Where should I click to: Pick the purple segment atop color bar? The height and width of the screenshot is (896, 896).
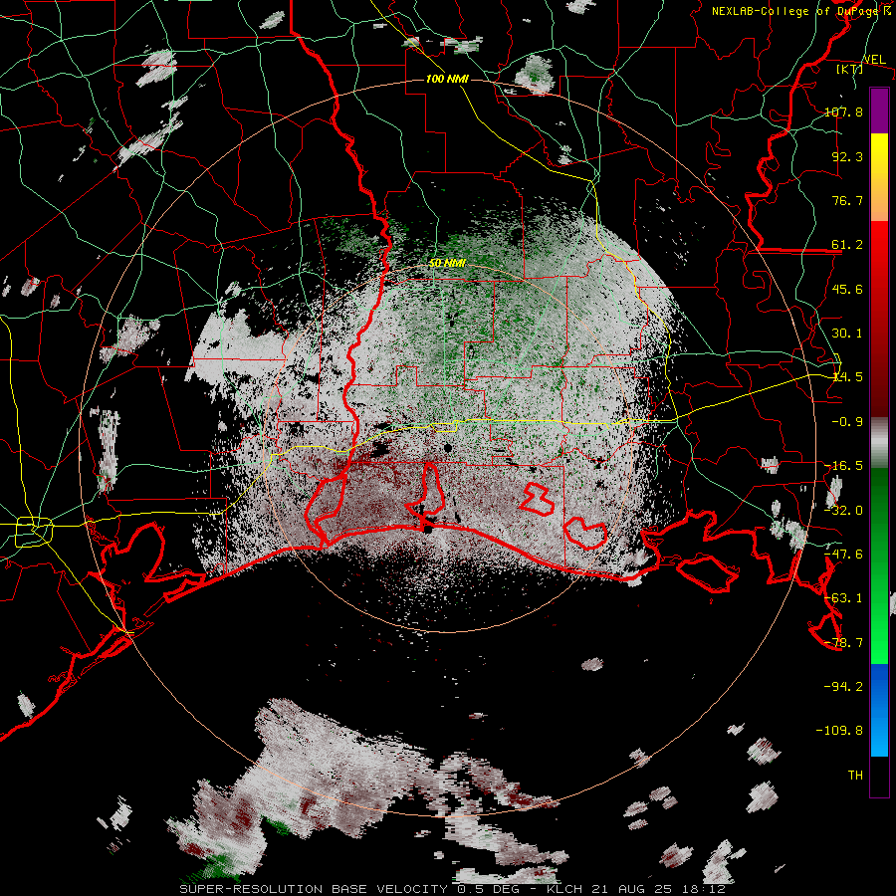879,111
